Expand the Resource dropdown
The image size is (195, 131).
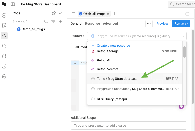point(137,36)
